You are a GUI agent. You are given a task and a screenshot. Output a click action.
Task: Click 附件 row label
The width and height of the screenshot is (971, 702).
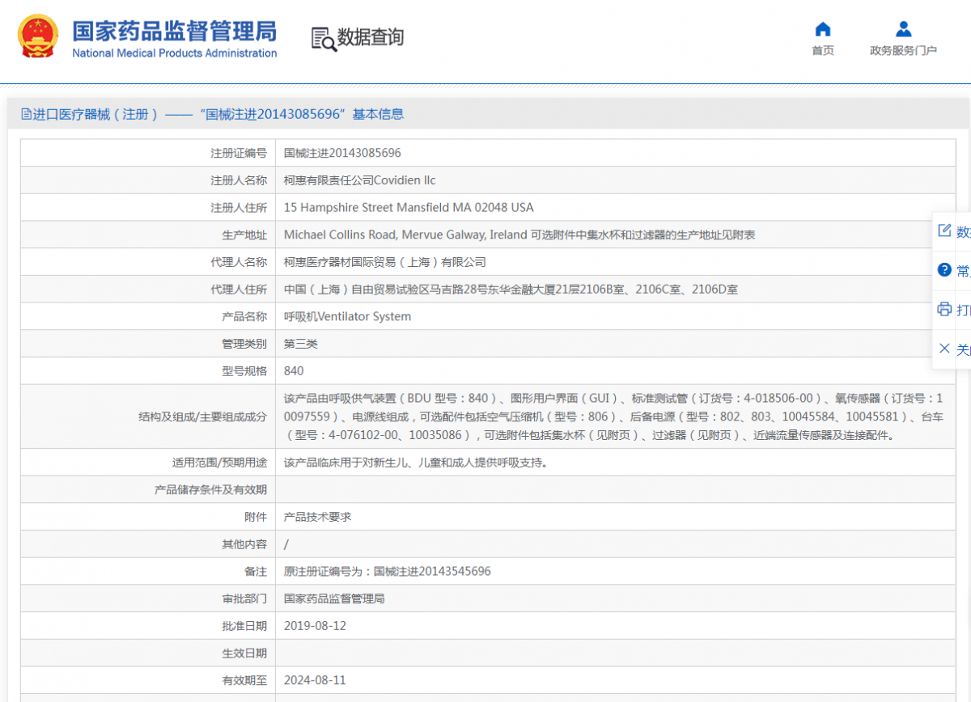(x=256, y=517)
